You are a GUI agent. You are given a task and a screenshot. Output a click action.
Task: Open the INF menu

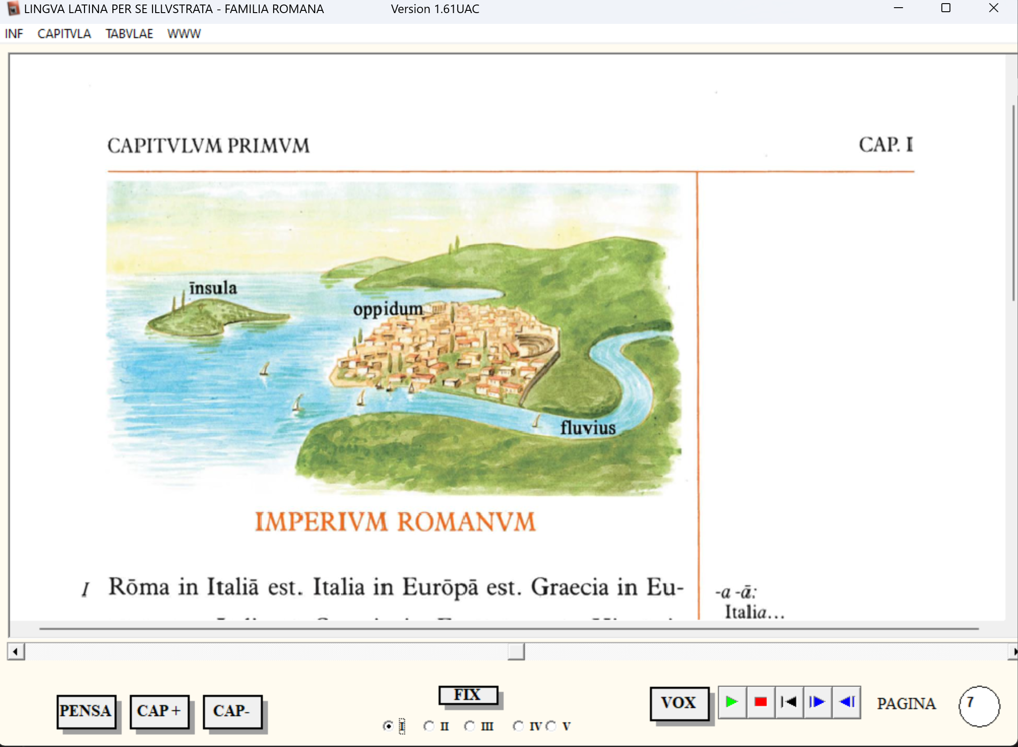tap(14, 34)
